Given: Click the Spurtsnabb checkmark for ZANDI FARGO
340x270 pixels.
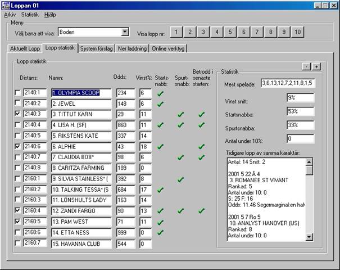Looking at the screenshot, I should [180, 210].
